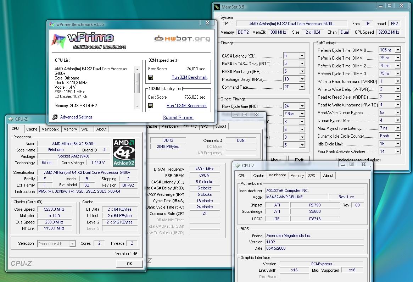Open Advanced Settings link in wPrime

click(76, 117)
